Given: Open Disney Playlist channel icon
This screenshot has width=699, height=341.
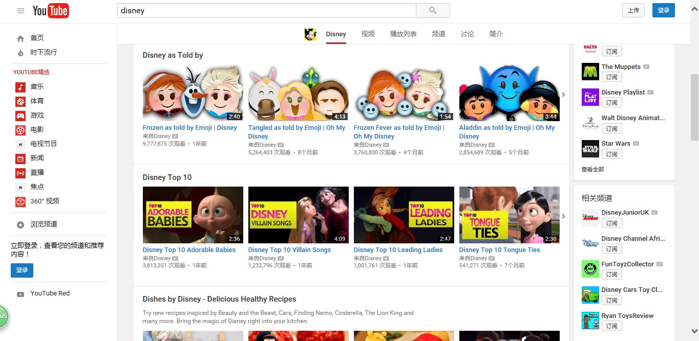Looking at the screenshot, I should 590,97.
